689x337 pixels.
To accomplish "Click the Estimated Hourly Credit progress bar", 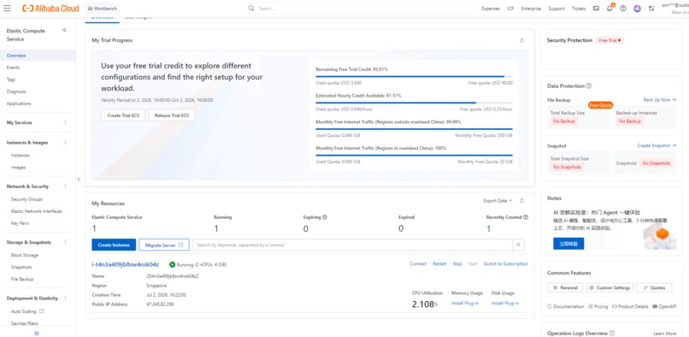I will pyautogui.click(x=414, y=103).
